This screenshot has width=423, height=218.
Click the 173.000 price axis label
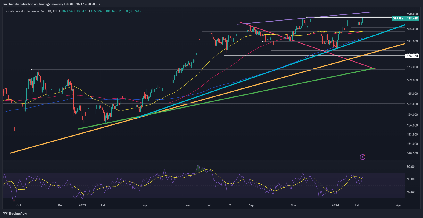412,67
